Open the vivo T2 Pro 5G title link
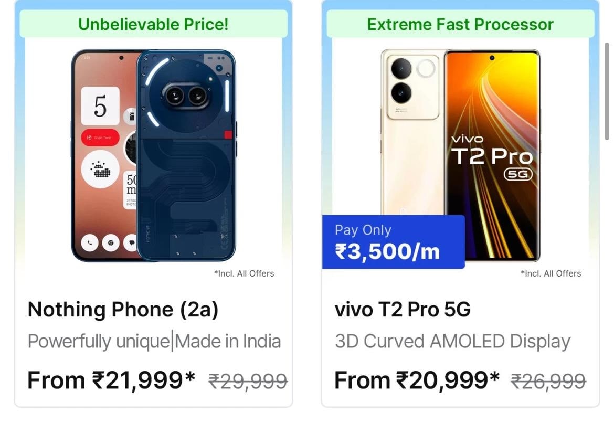 coord(403,310)
